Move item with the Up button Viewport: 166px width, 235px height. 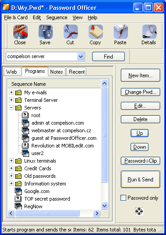(140, 133)
